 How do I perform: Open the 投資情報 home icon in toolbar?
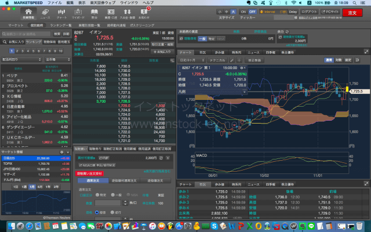pyautogui.click(x=28, y=14)
